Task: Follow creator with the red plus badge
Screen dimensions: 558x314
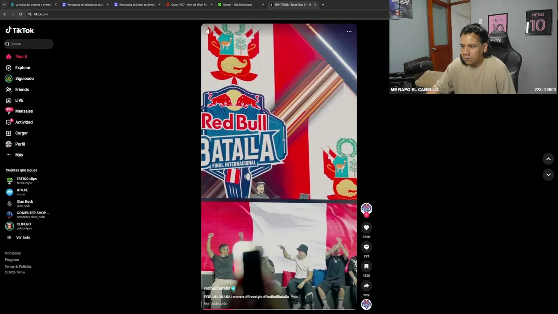Action: coord(366,215)
